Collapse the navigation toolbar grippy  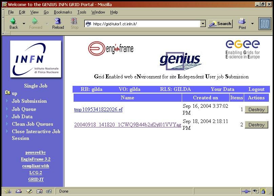3,23
